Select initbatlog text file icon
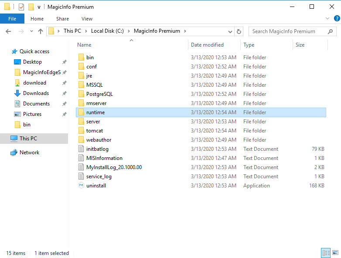Screen dimensions: 341x258 tap(81, 149)
